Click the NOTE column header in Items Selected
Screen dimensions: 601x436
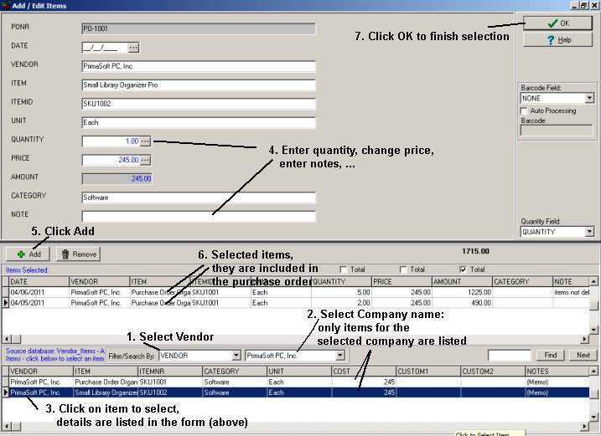click(x=571, y=282)
